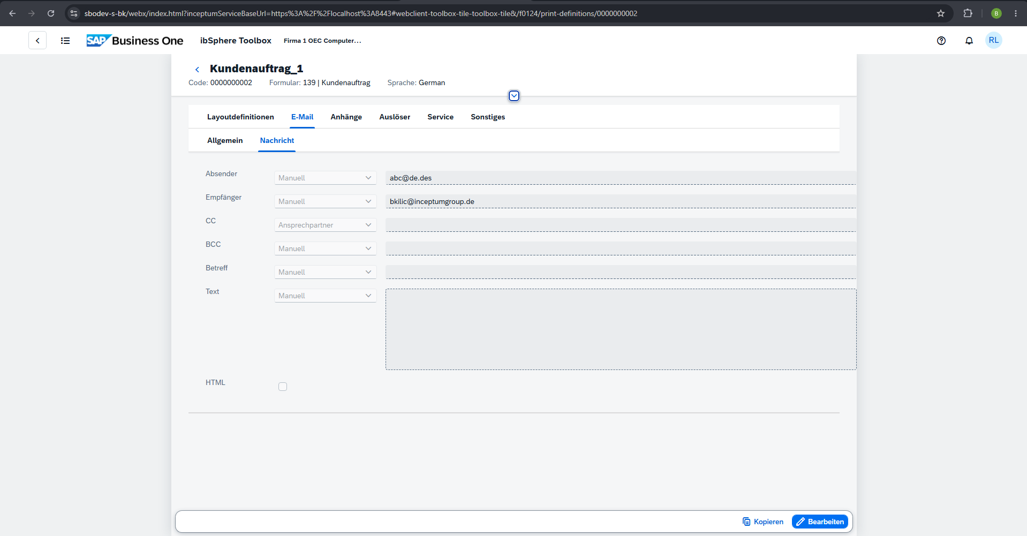Click the Empfänger email input field
This screenshot has width=1027, height=536.
(621, 201)
